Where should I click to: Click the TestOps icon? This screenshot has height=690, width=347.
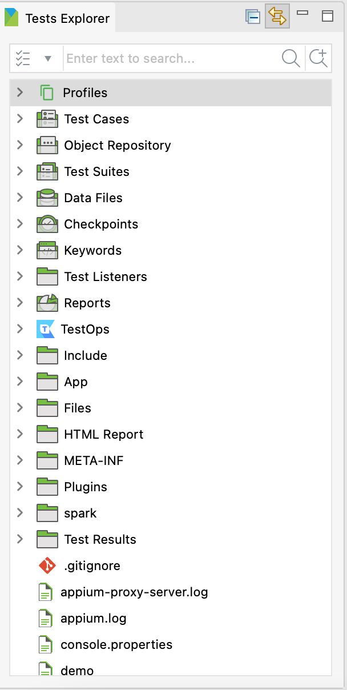coord(45,329)
